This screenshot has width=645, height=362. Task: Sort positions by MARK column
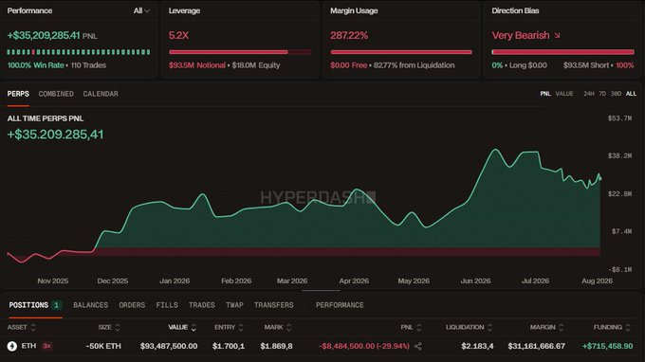[x=278, y=327]
